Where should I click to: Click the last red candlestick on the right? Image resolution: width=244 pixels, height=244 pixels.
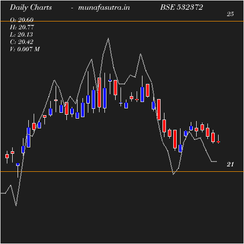(x=218, y=142)
